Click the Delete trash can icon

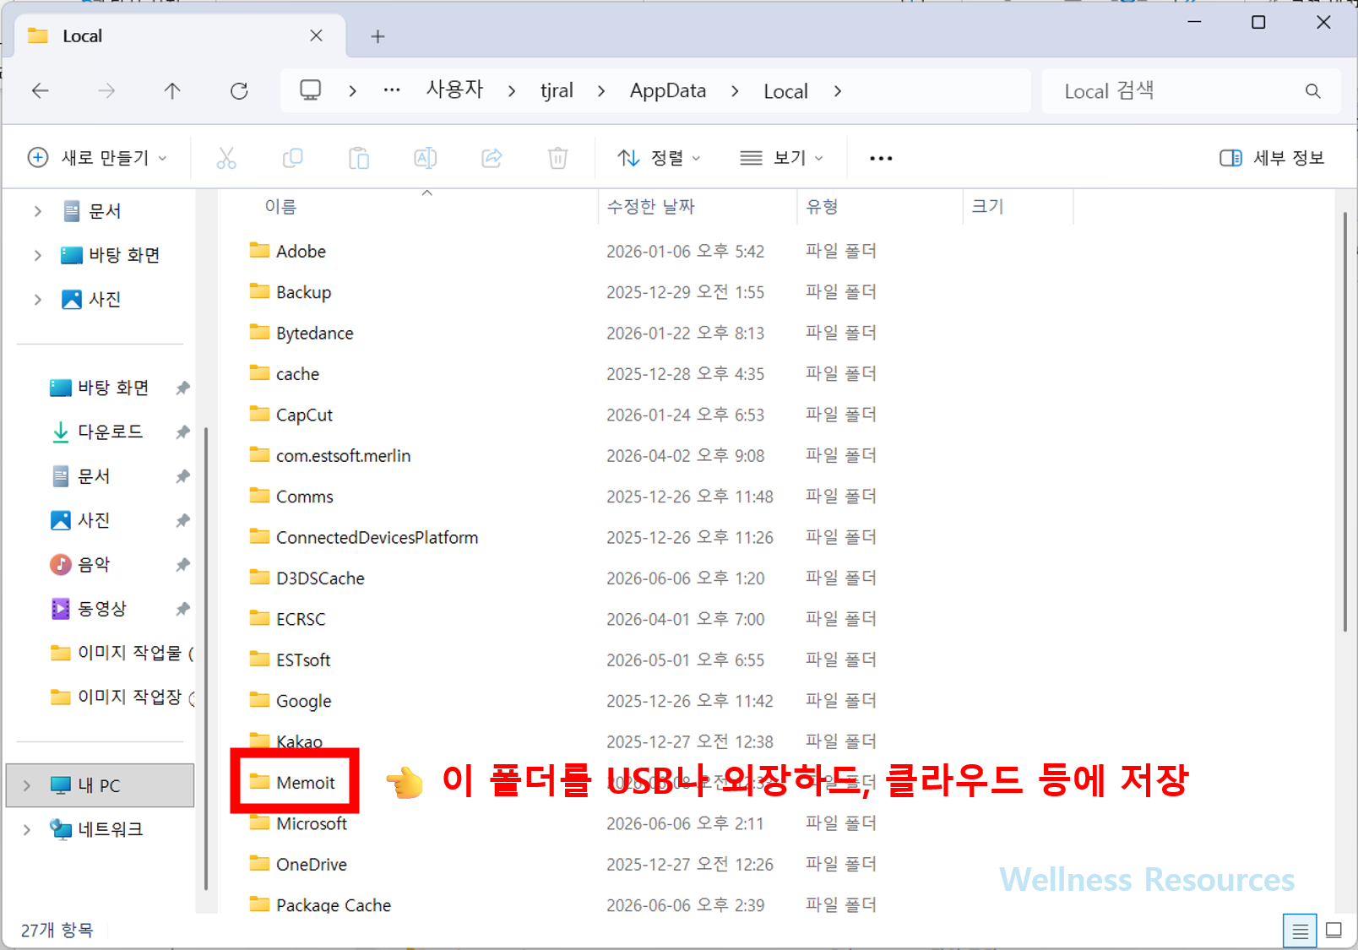[557, 158]
